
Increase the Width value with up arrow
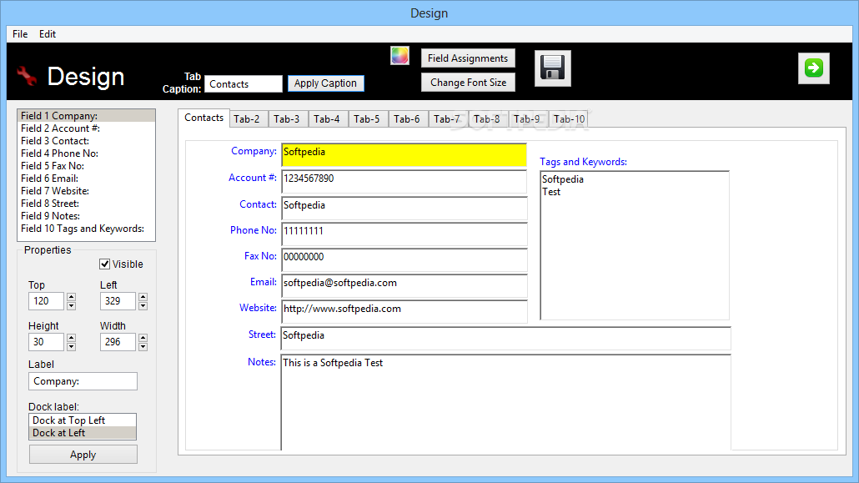click(x=143, y=338)
